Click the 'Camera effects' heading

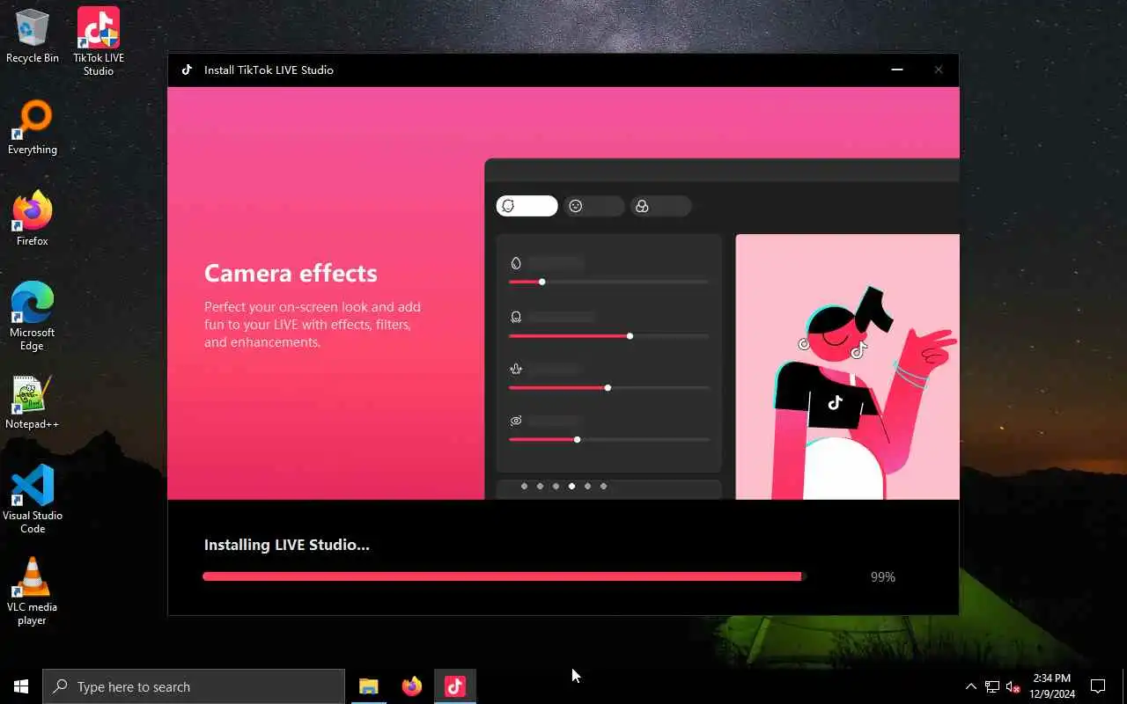291,273
